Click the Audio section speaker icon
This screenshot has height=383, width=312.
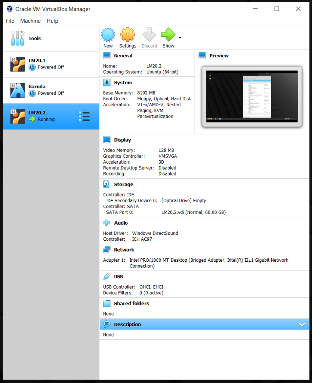click(x=107, y=223)
